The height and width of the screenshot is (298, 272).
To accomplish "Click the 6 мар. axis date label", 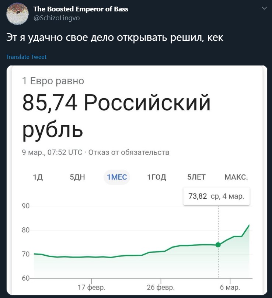I will point(230,287).
